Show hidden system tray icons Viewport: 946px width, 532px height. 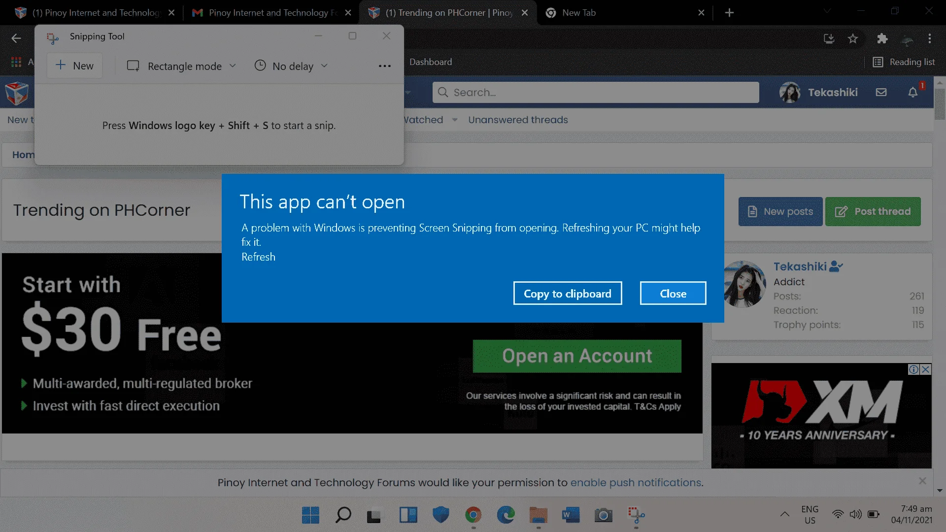coord(785,515)
